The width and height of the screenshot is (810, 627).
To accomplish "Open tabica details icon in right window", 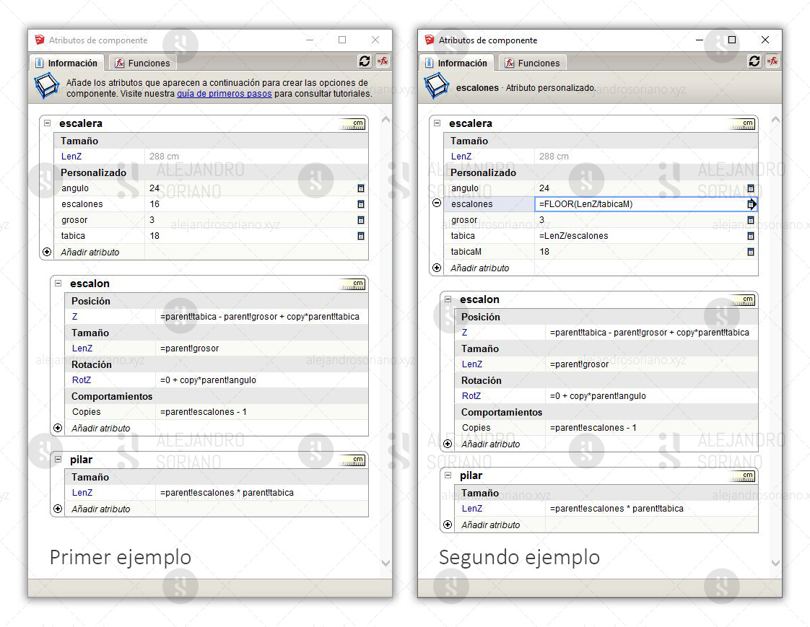I will 751,236.
